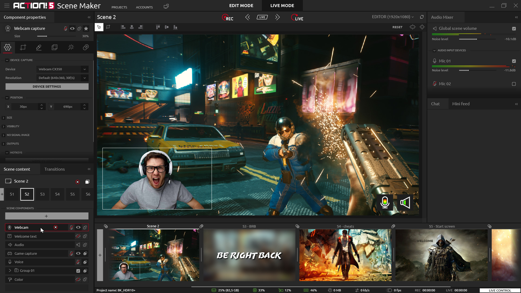This screenshot has width=521, height=293.
Task: Click the microphone overlay icon in preview
Action: pos(385,202)
